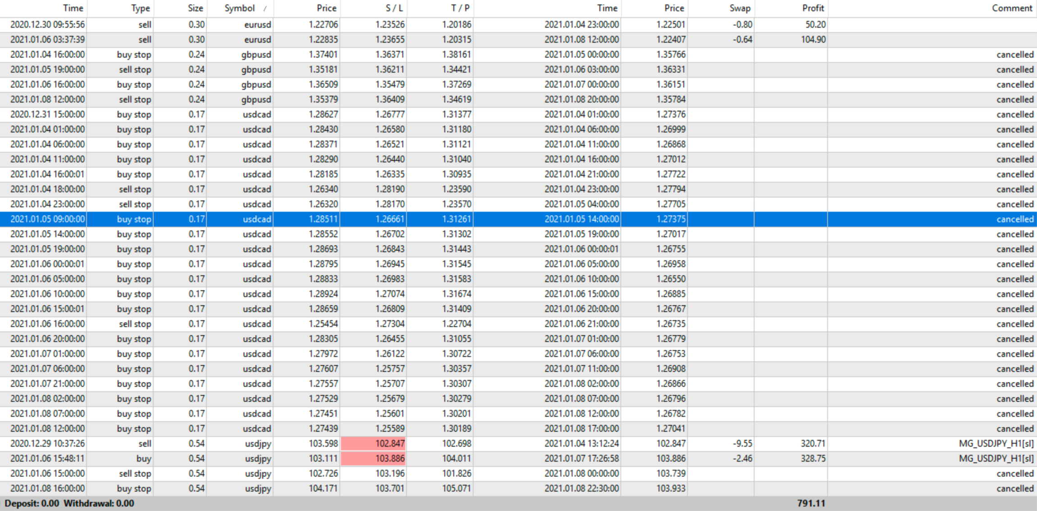This screenshot has height=511, width=1037.
Task: Click the T / P column header
Action: click(460, 8)
